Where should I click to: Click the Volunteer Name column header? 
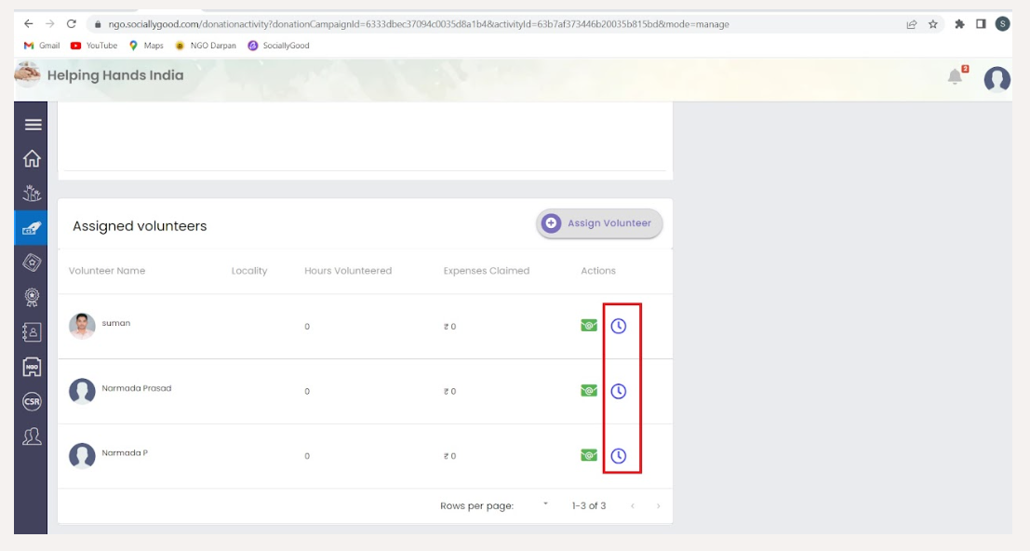click(x=107, y=271)
